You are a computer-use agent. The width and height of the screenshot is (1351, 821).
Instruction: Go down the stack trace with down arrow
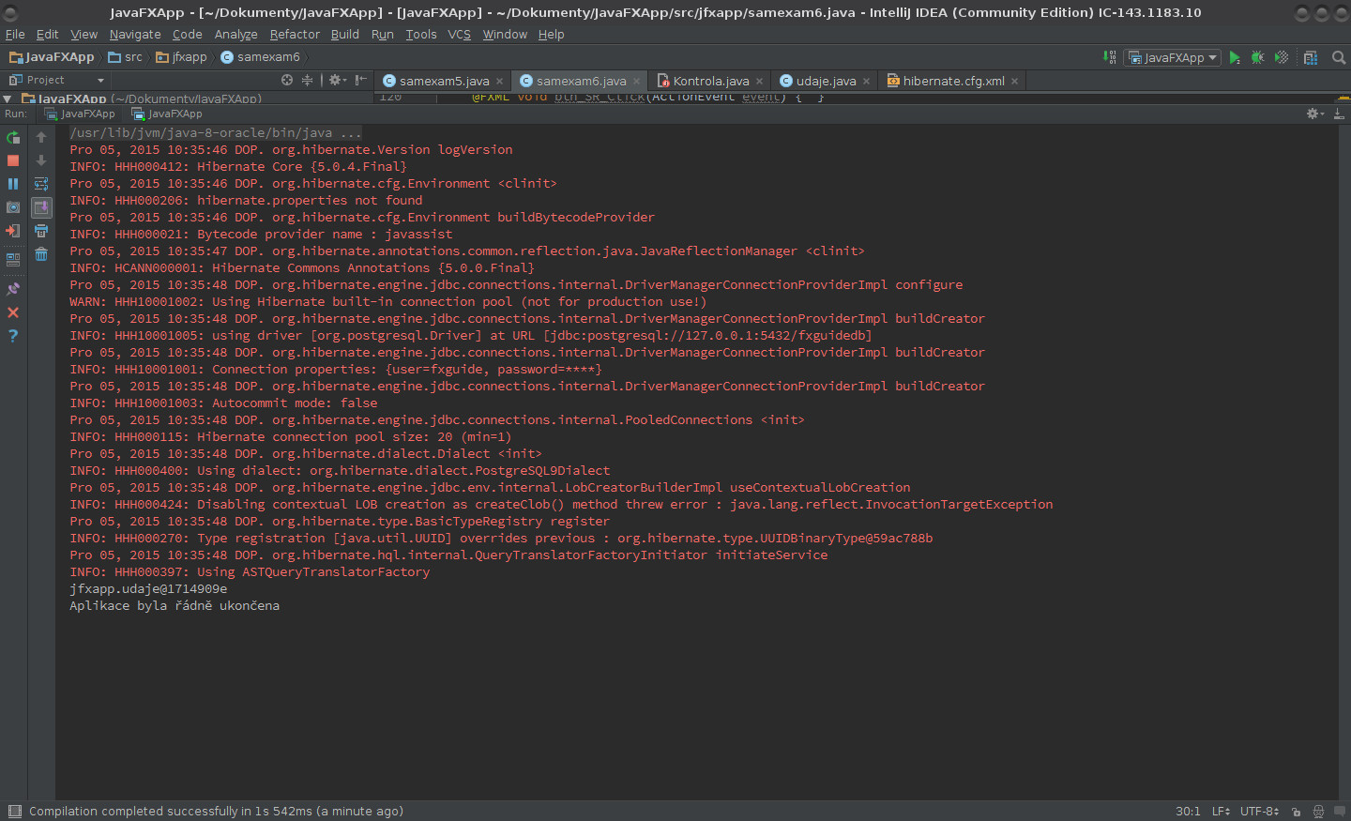tap(41, 160)
